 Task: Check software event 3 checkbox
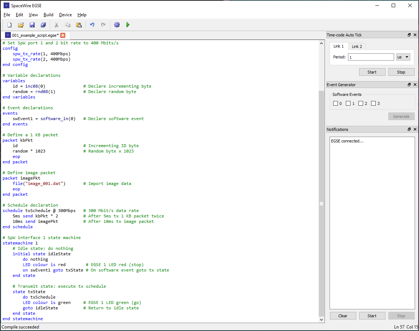pos(374,103)
